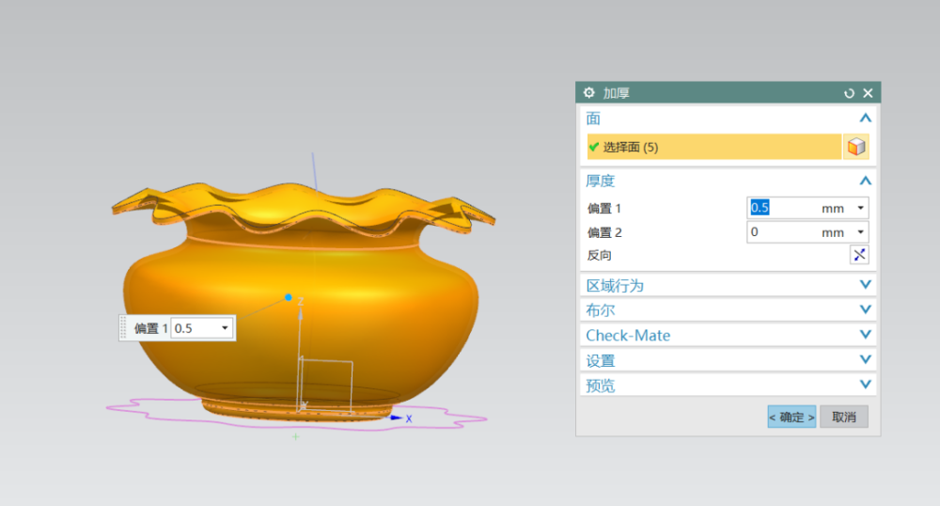Screen dimensions: 940x506
Task: Activate the 选择面 (5) selection row
Action: pos(714,147)
